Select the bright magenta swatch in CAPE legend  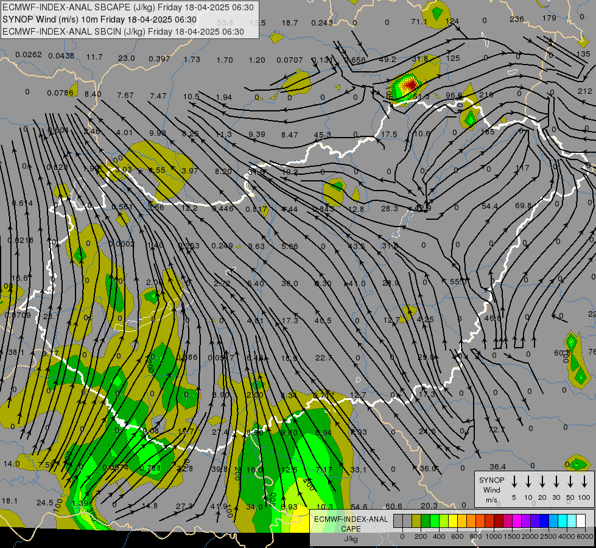click(517, 521)
